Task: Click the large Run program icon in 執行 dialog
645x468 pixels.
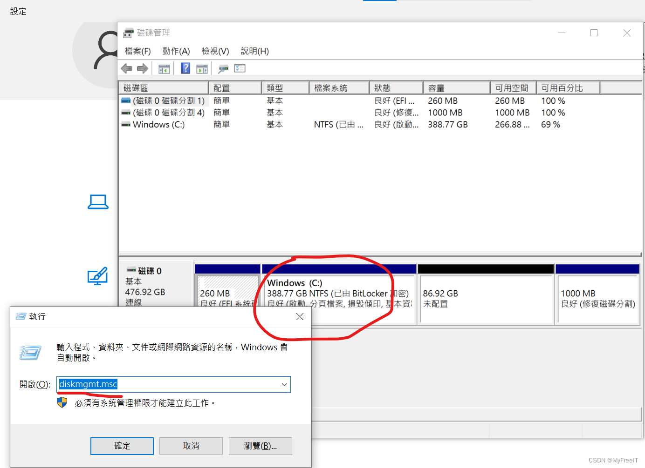Action: pyautogui.click(x=31, y=353)
